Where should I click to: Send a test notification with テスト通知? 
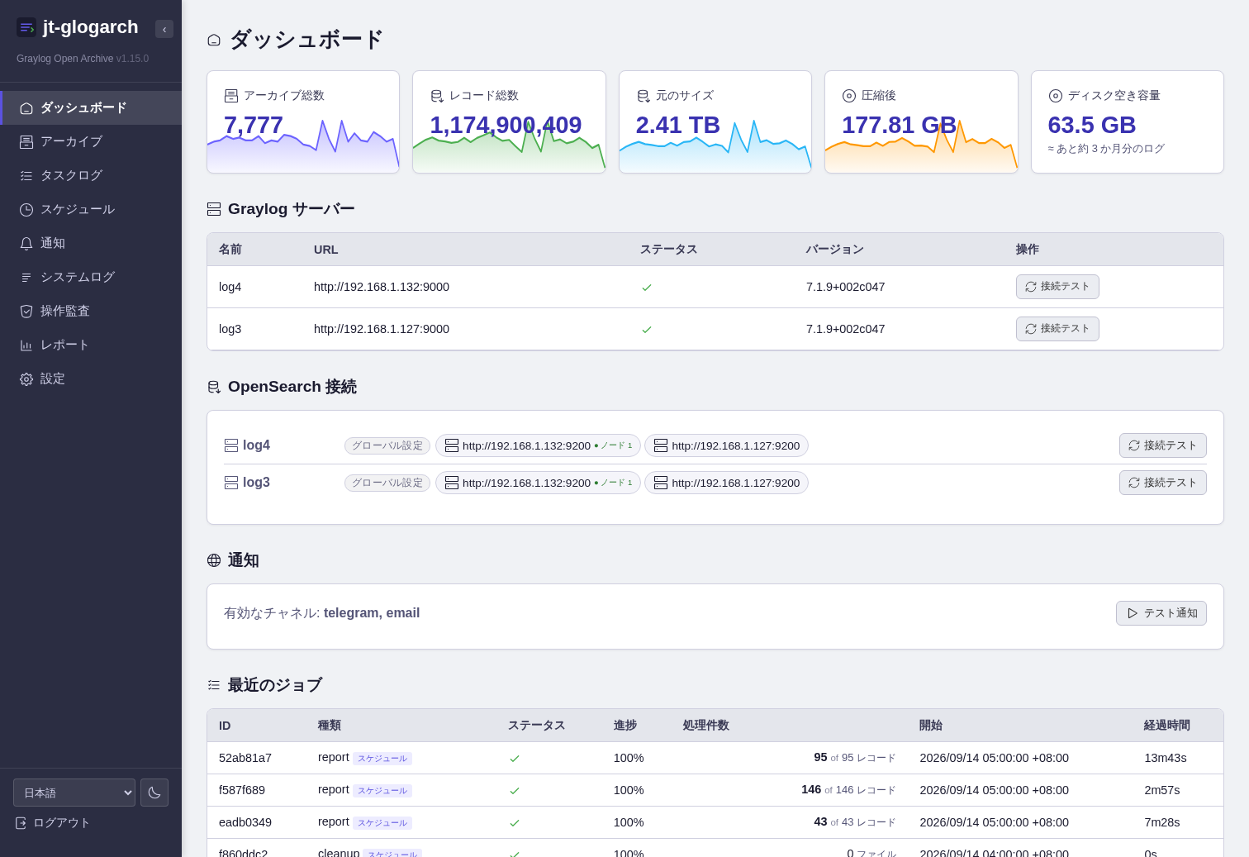pyautogui.click(x=1161, y=613)
